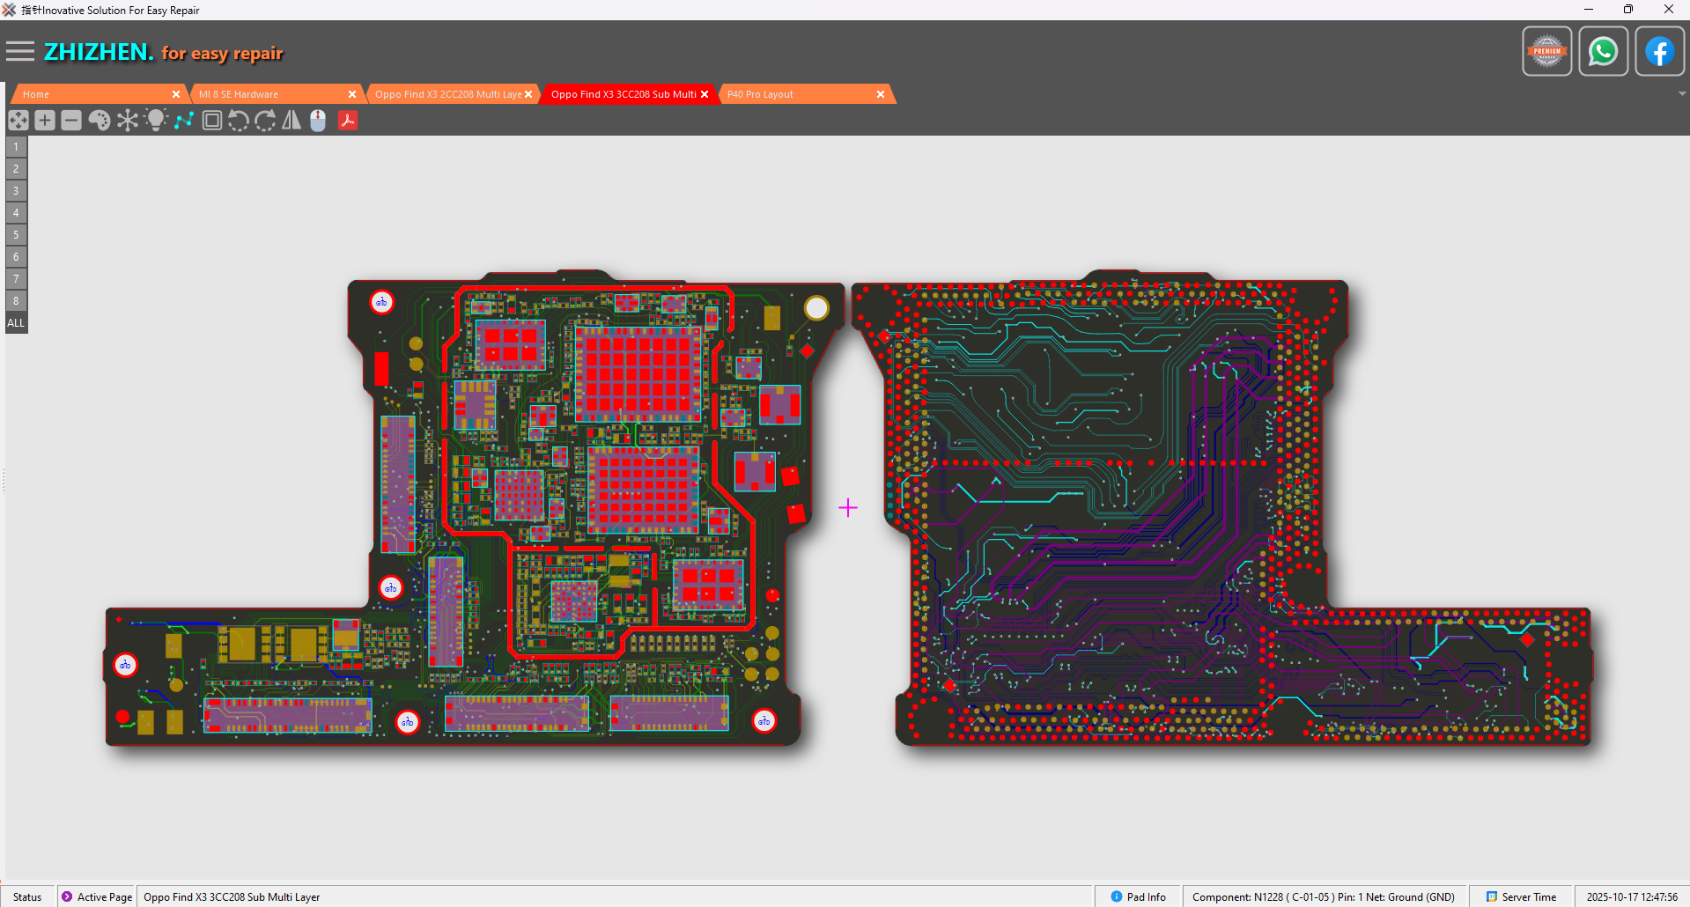Close the MI 8 SE Hardware tab

352,94
